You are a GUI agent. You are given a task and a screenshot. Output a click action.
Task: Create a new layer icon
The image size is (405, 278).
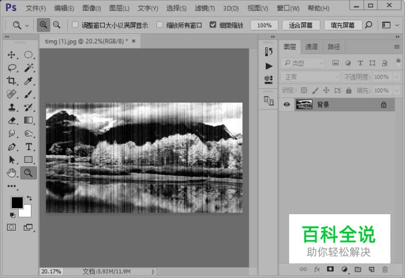pos(372,269)
